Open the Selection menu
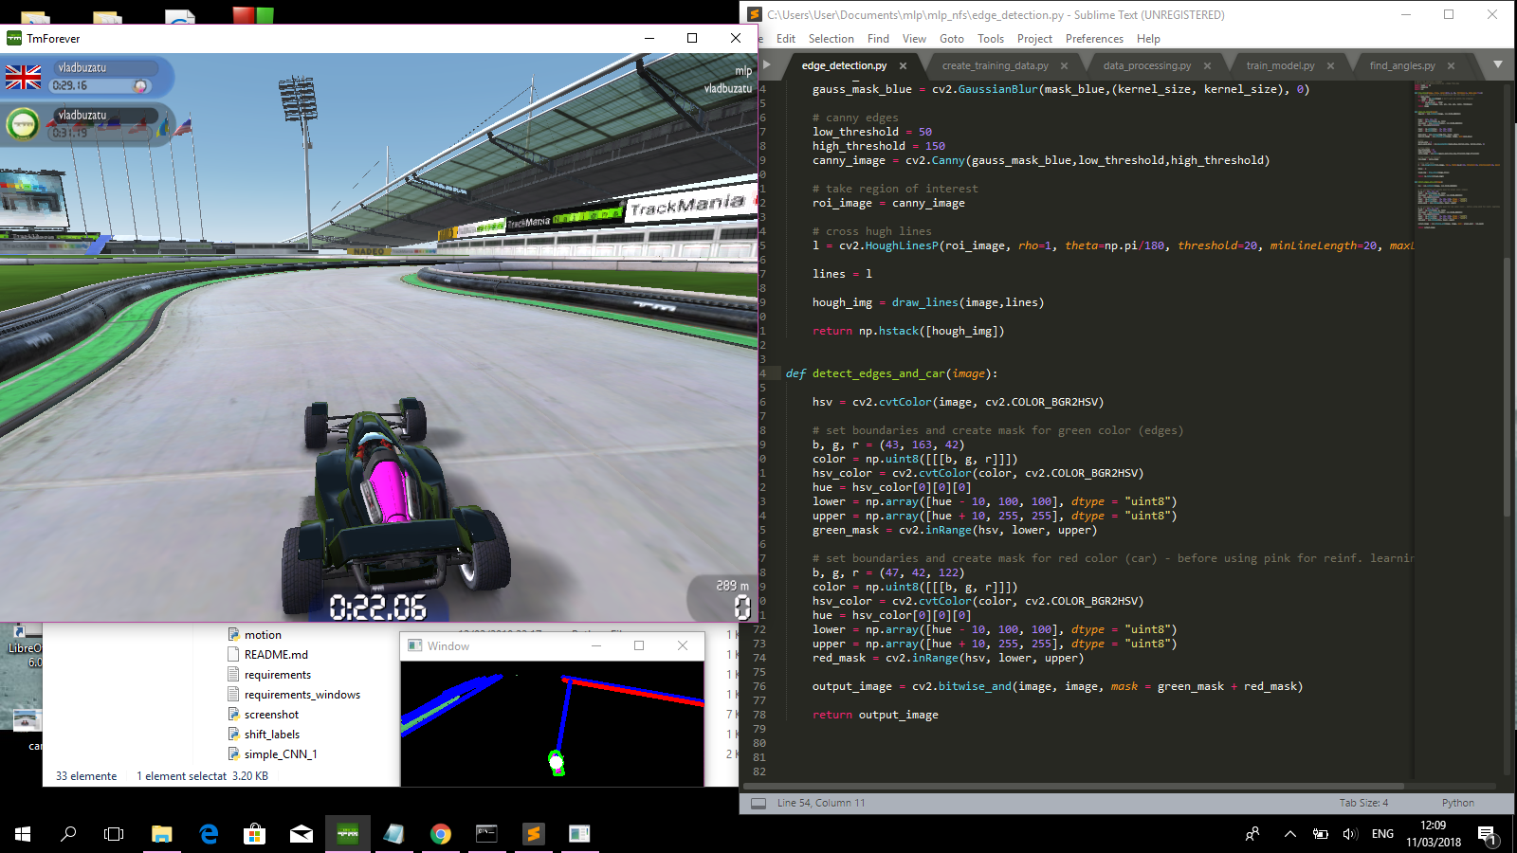Image resolution: width=1517 pixels, height=853 pixels. (x=832, y=39)
